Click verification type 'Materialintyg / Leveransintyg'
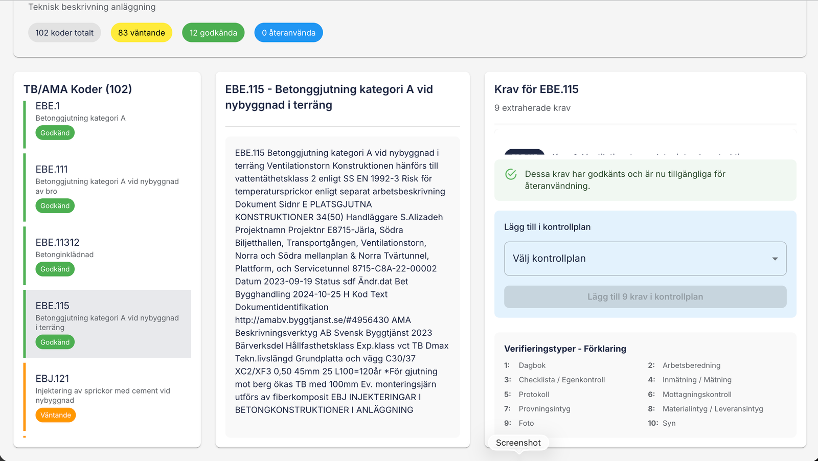The height and width of the screenshot is (461, 818). click(x=713, y=409)
